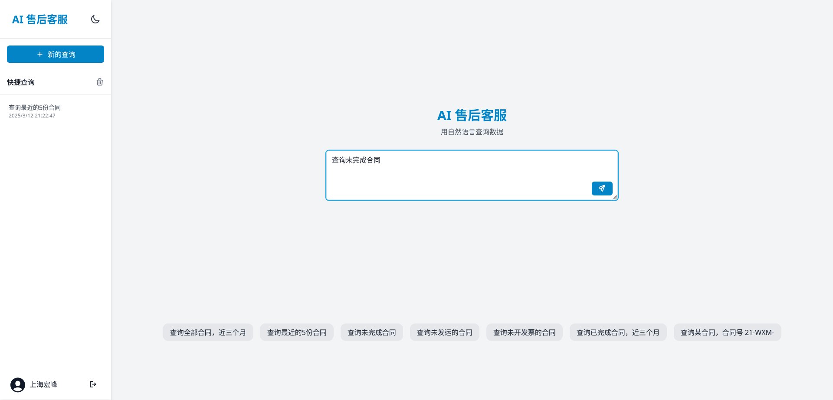The height and width of the screenshot is (400, 833).
Task: Click the AI 售后客服 logo in sidebar
Action: click(x=39, y=20)
